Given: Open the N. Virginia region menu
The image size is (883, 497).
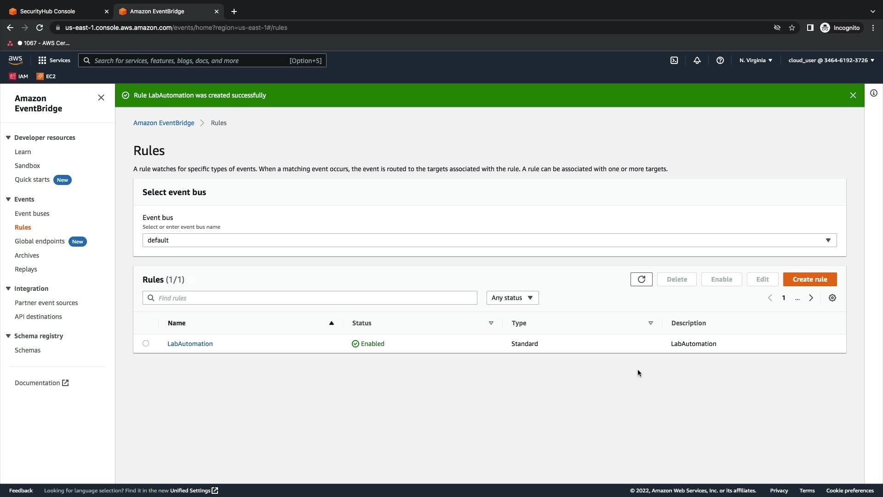Looking at the screenshot, I should (x=756, y=60).
